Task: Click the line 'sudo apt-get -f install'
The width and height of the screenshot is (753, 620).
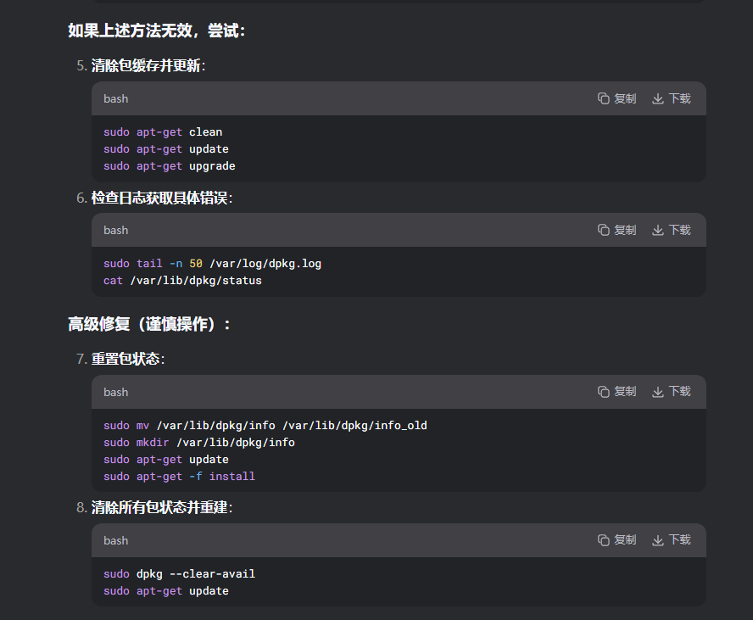Action: click(179, 477)
